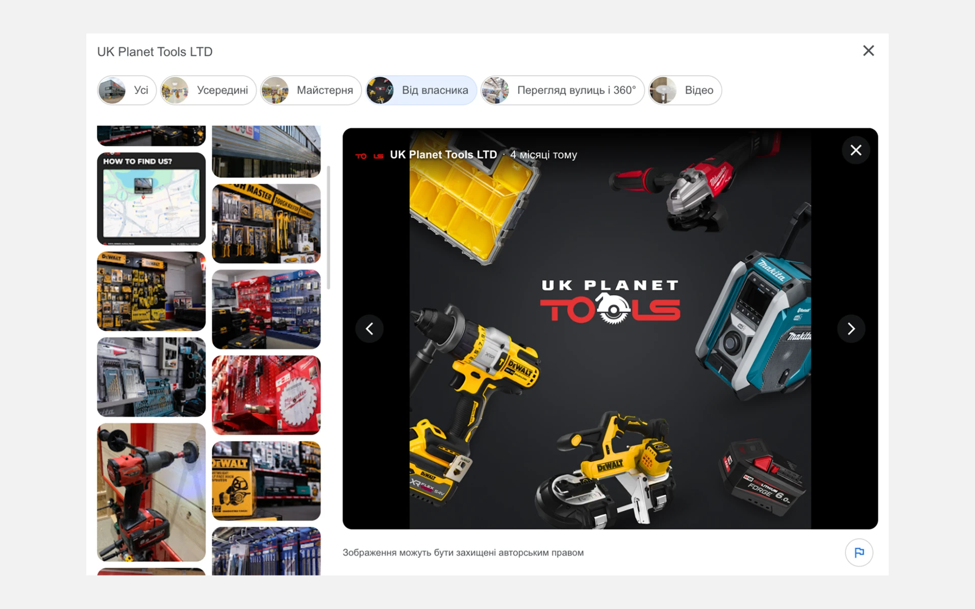Open the red Milwaukee drill thumbnail
This screenshot has width=975, height=609.
[x=151, y=492]
